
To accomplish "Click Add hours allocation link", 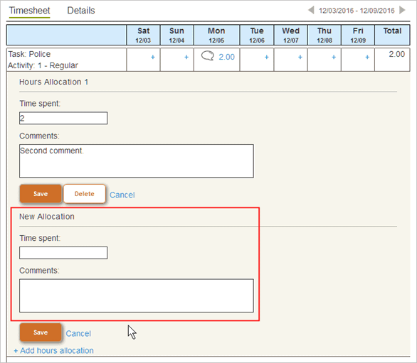I will point(53,350).
